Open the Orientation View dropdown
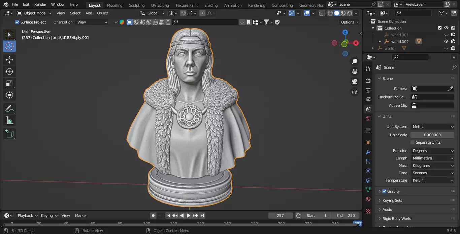460x234 pixels. tap(92, 22)
